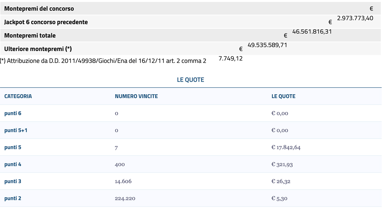Select the 46.561.816,31 jackpot amount

click(312, 31)
